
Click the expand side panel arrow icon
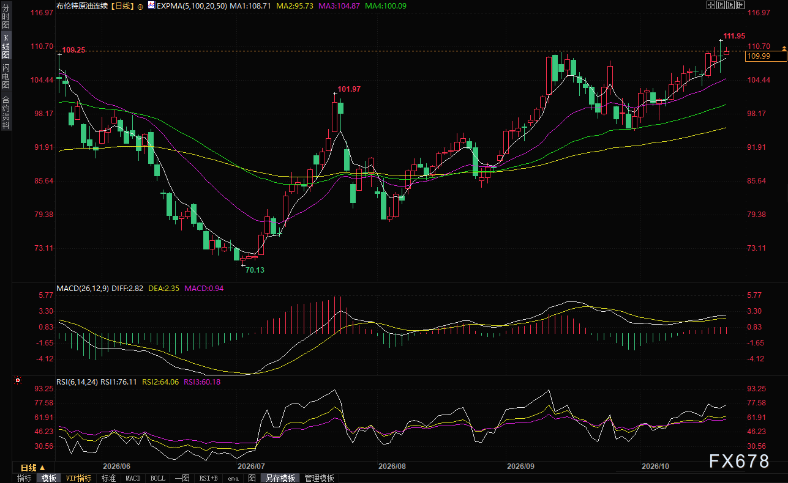(740, 5)
